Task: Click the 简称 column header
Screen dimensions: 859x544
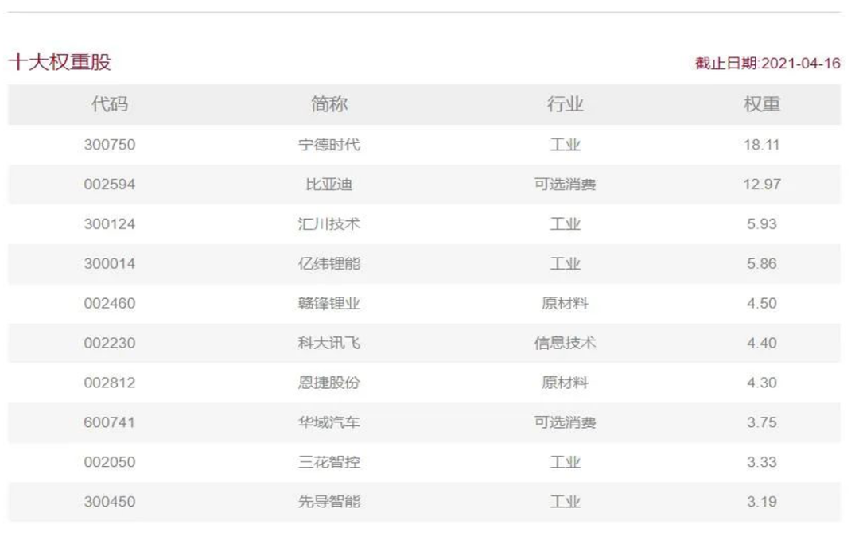Action: click(329, 103)
